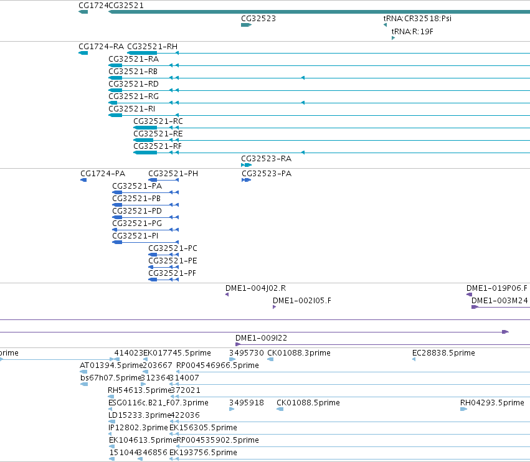Click the tRNA:CR32518:Psi label

[417, 19]
